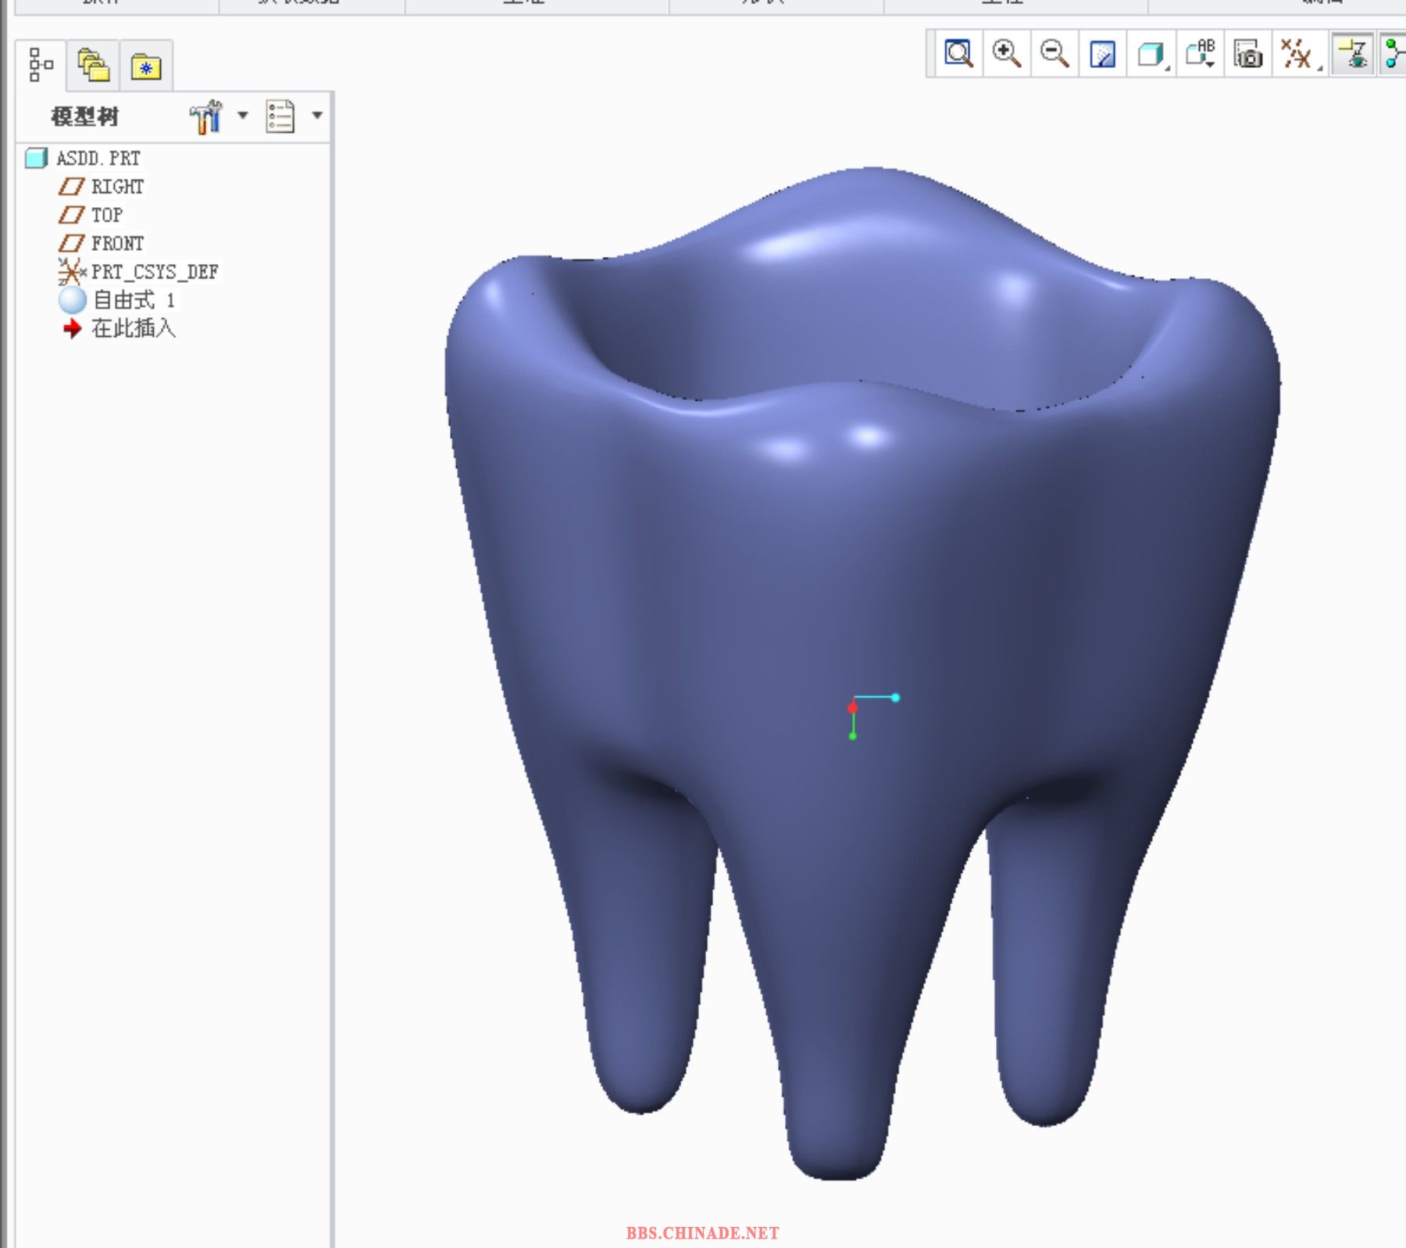Toggle the spin center icon
Screen dimensions: 1406x1248
pyautogui.click(x=1394, y=53)
